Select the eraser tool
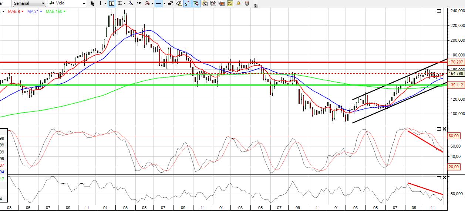This screenshot has height=211, width=465. (x=170, y=3)
